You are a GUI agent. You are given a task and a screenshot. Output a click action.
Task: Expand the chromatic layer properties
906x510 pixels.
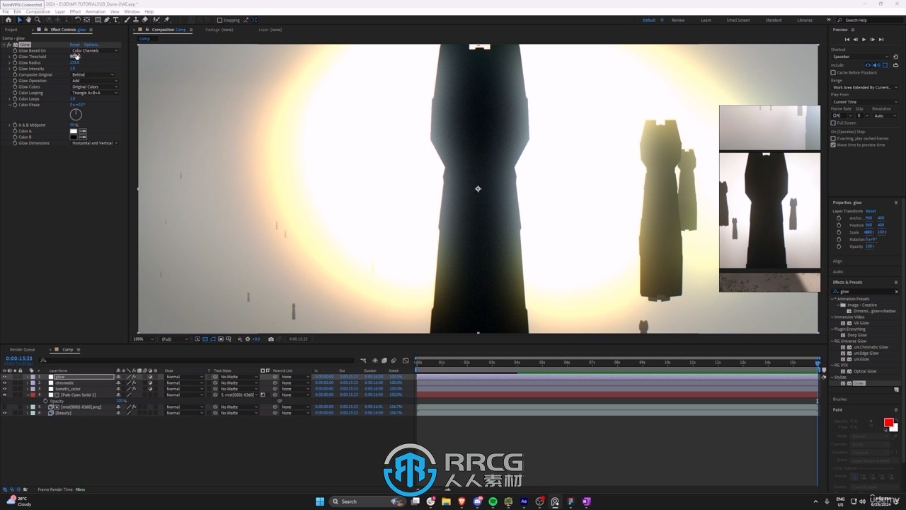pos(28,382)
